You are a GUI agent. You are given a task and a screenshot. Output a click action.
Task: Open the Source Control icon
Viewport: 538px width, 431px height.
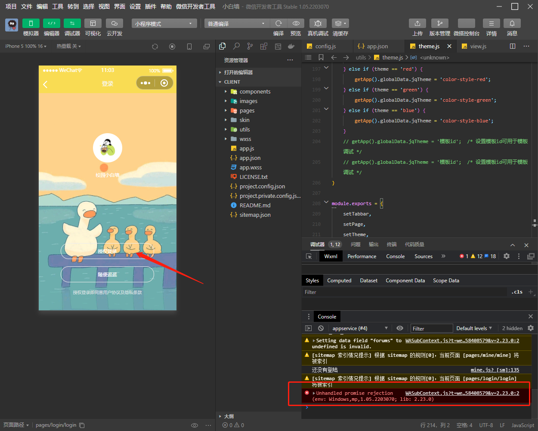(x=250, y=46)
